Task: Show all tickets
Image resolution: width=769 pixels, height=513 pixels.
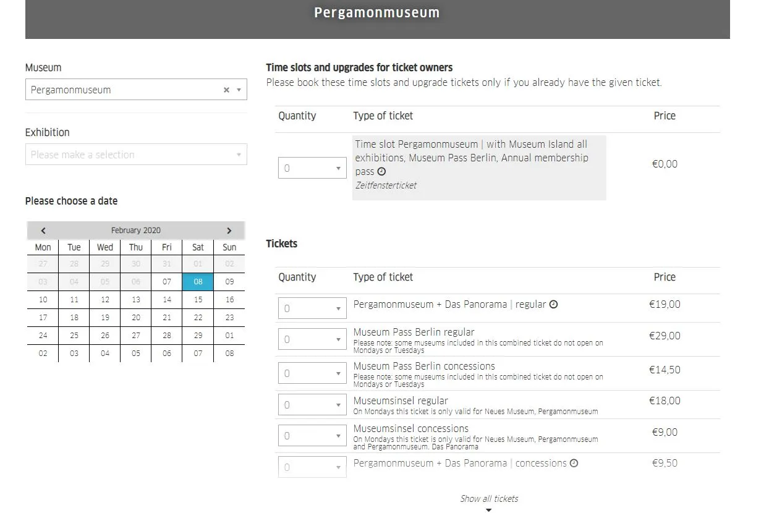Action: tap(489, 499)
